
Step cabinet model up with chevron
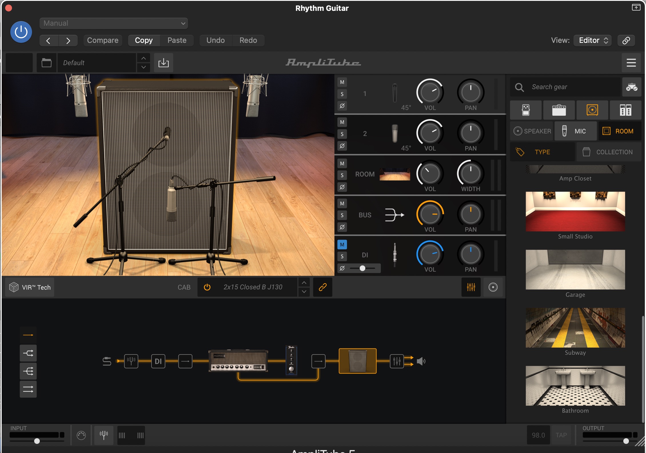coord(304,283)
